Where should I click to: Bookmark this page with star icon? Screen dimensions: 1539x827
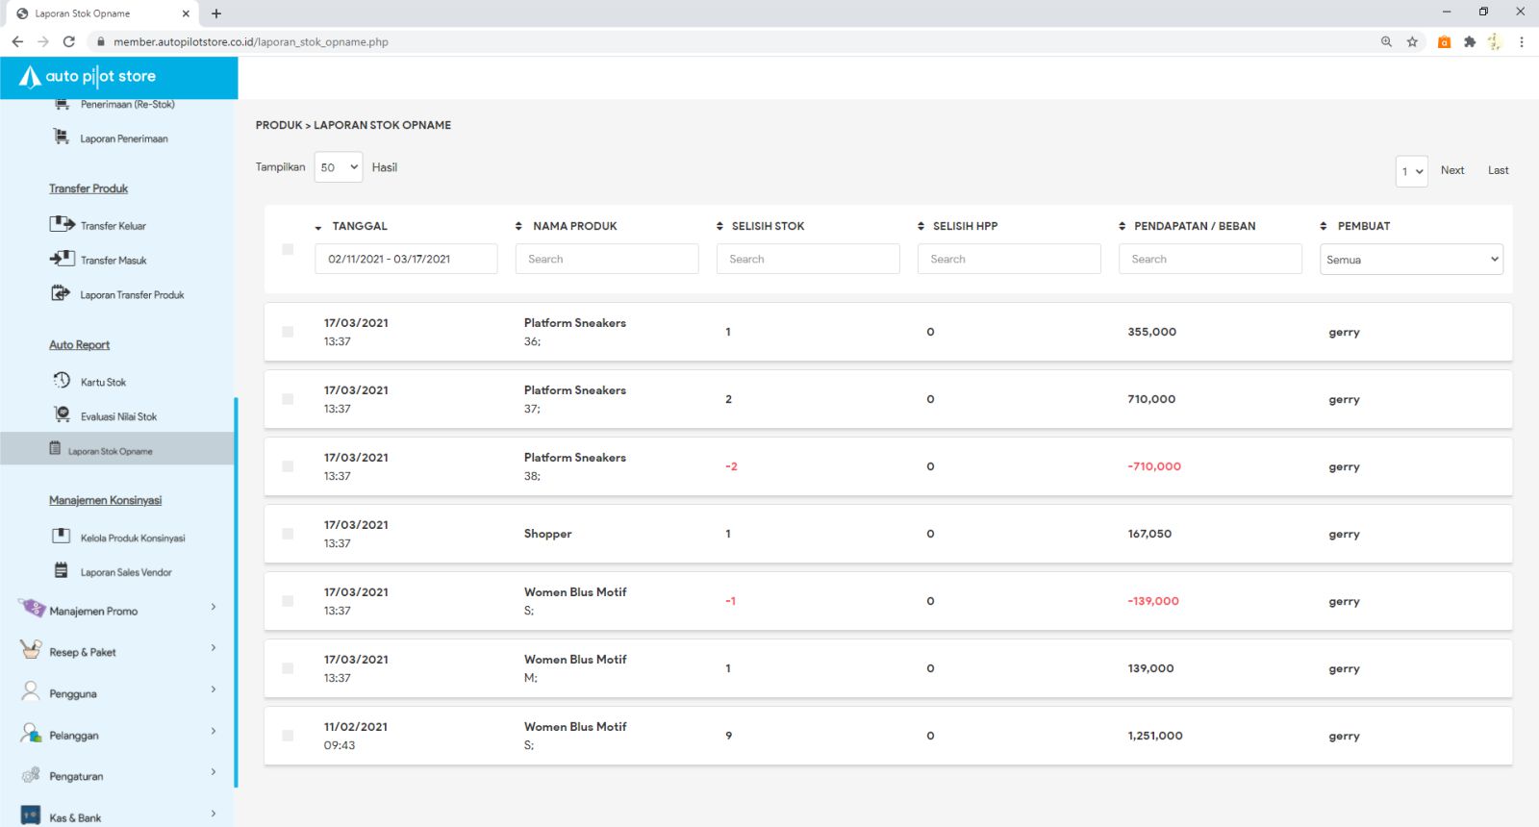1412,41
